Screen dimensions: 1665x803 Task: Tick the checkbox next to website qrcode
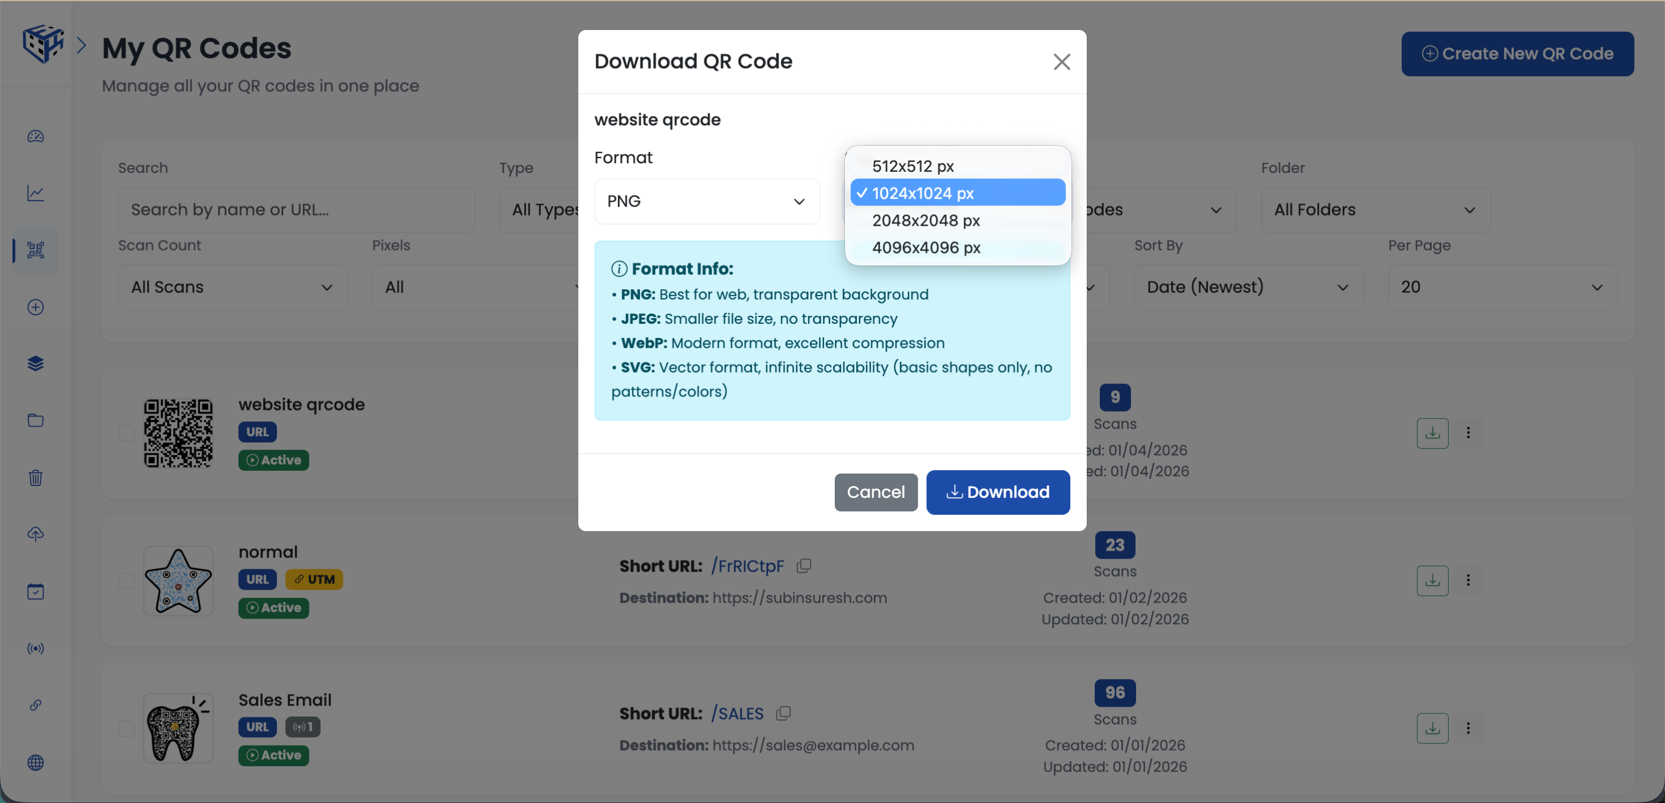126,433
